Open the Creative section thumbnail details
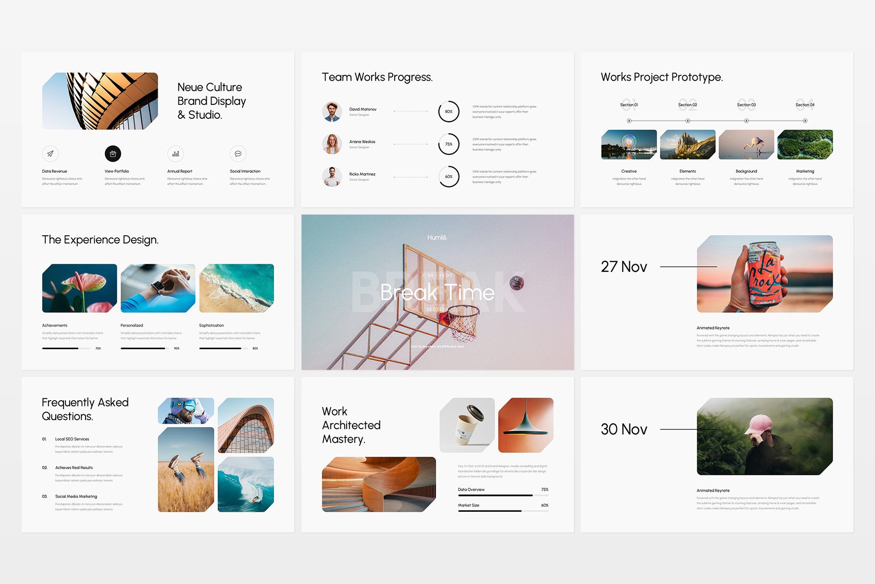Screen dimensions: 875x584 click(x=629, y=145)
